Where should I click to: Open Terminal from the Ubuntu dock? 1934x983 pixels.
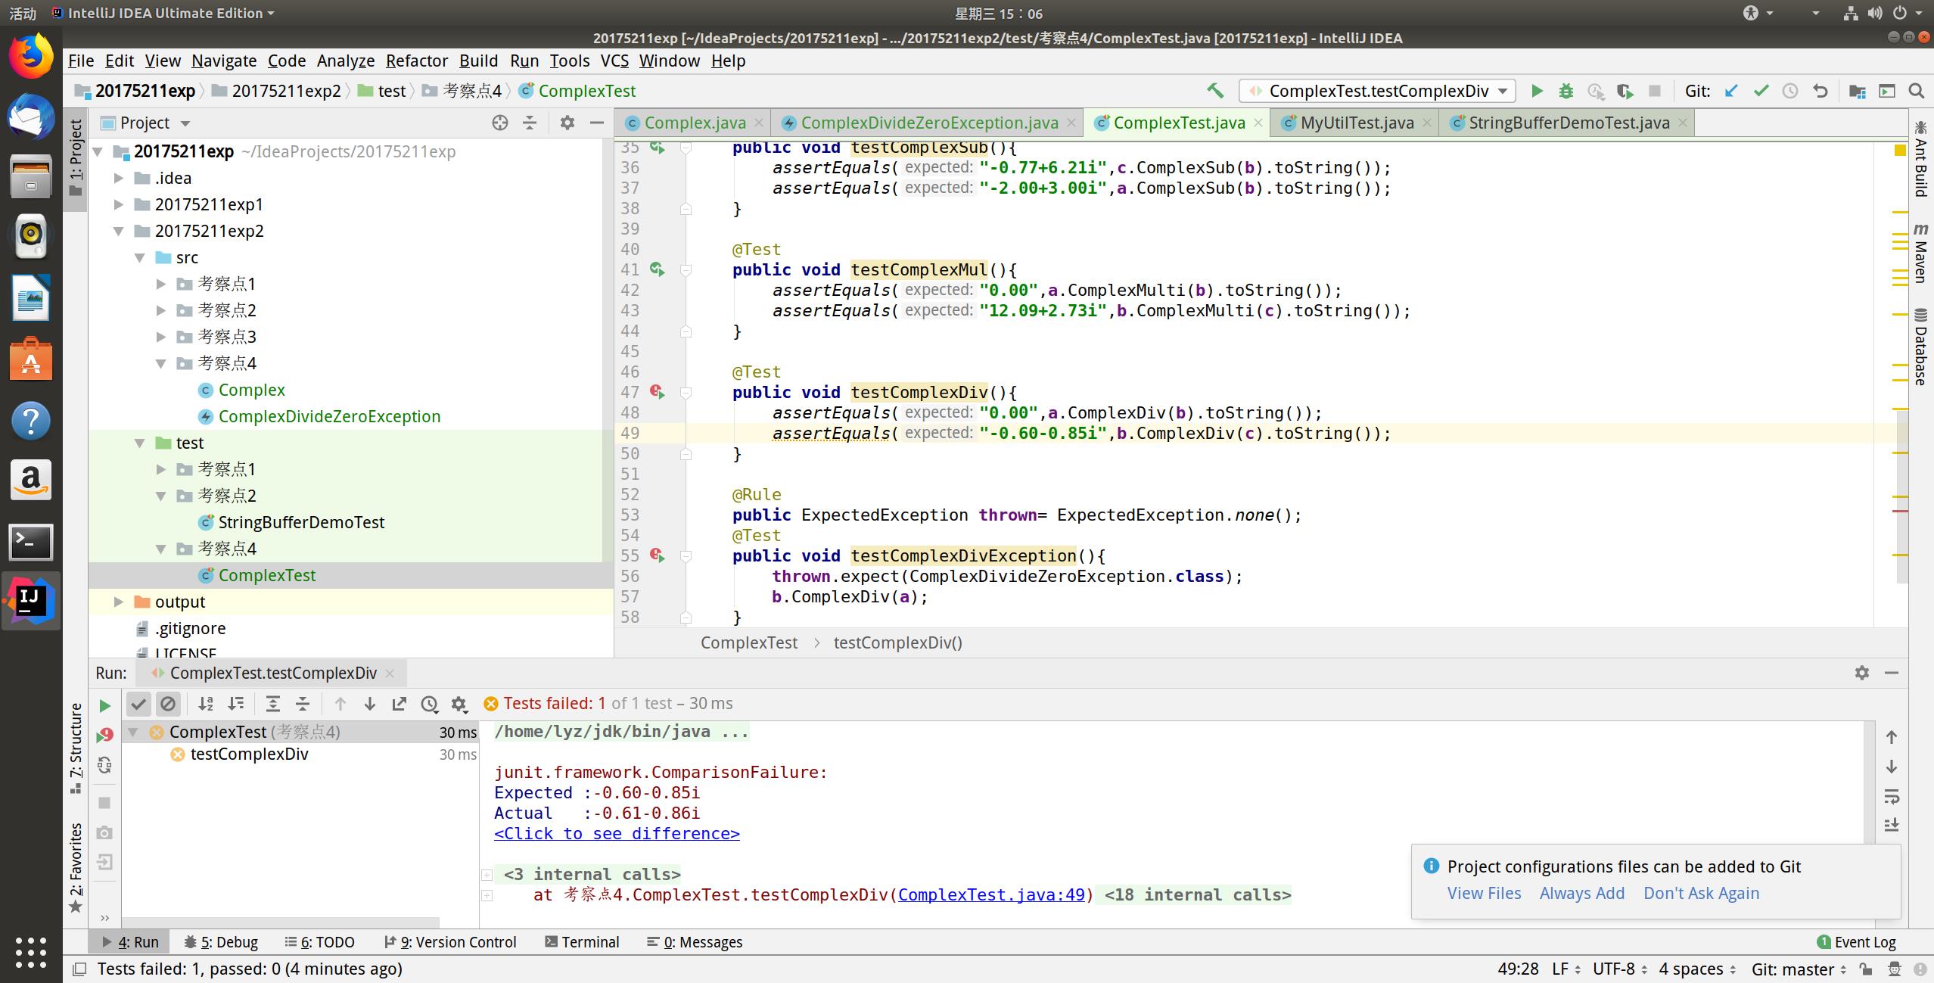coord(31,542)
